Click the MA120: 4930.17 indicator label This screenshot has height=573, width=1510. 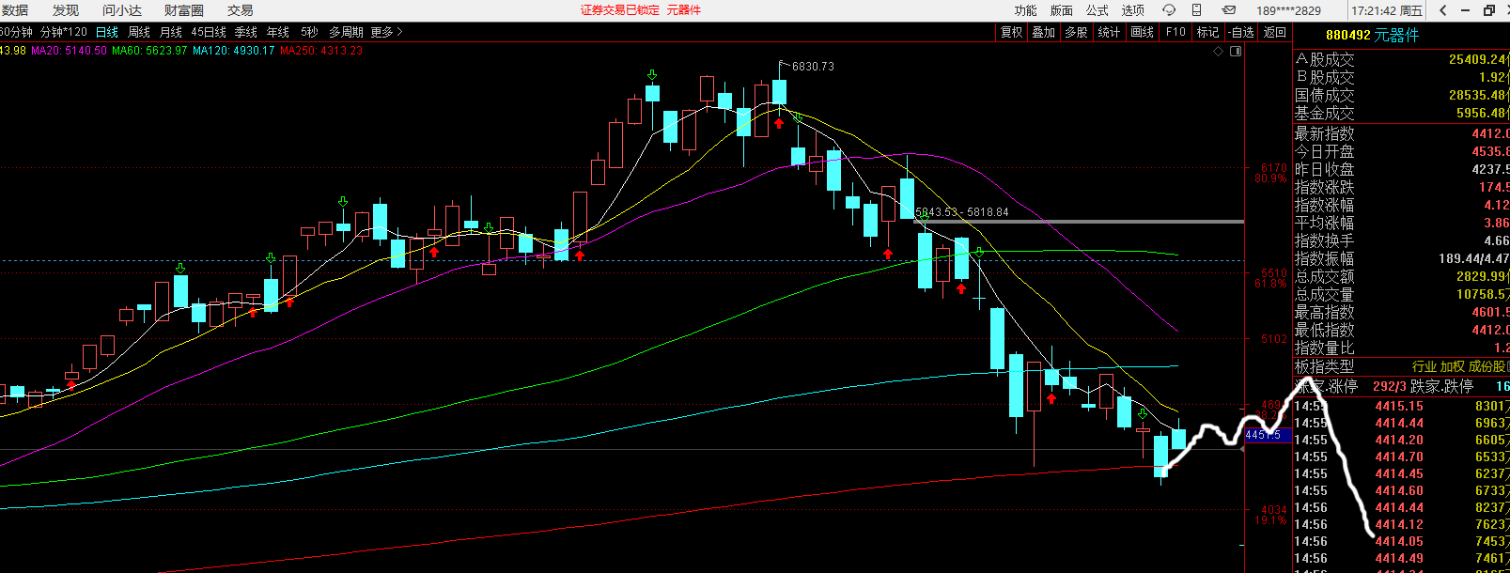point(233,51)
